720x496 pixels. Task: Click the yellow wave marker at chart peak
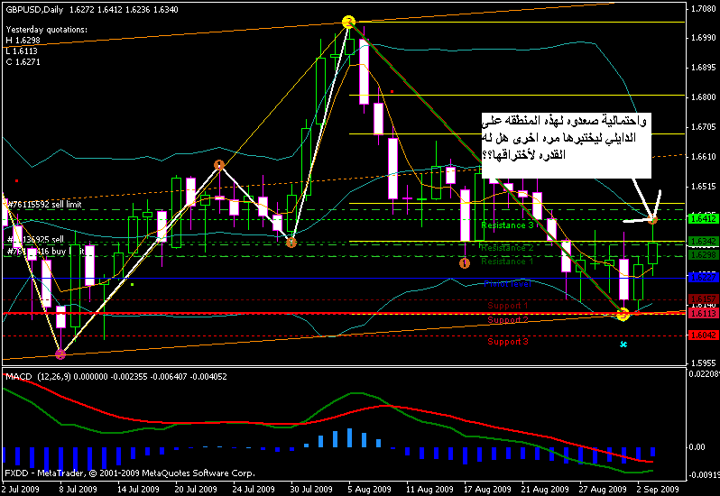coord(349,22)
